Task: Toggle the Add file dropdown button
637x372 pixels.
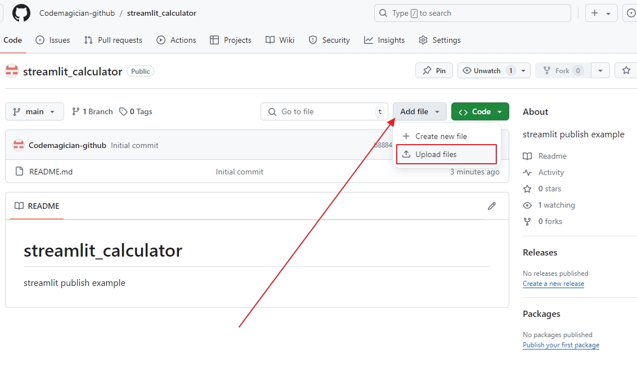Action: pos(420,111)
